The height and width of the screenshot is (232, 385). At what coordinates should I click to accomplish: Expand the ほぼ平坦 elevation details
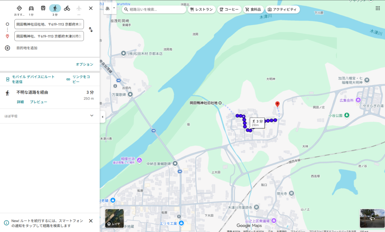click(91, 116)
